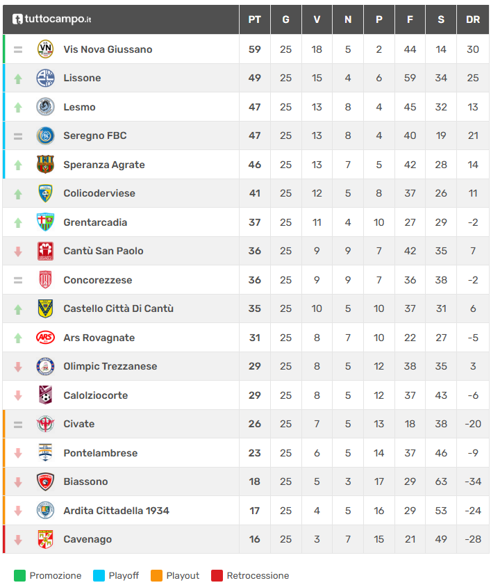
Task: Click the Ars Rovagnate red logo
Action: (45, 338)
